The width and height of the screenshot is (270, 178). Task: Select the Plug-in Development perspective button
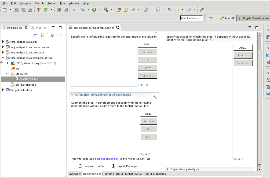tap(253, 18)
